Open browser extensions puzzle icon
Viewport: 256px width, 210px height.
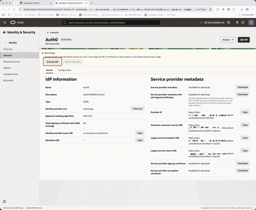[234, 9]
